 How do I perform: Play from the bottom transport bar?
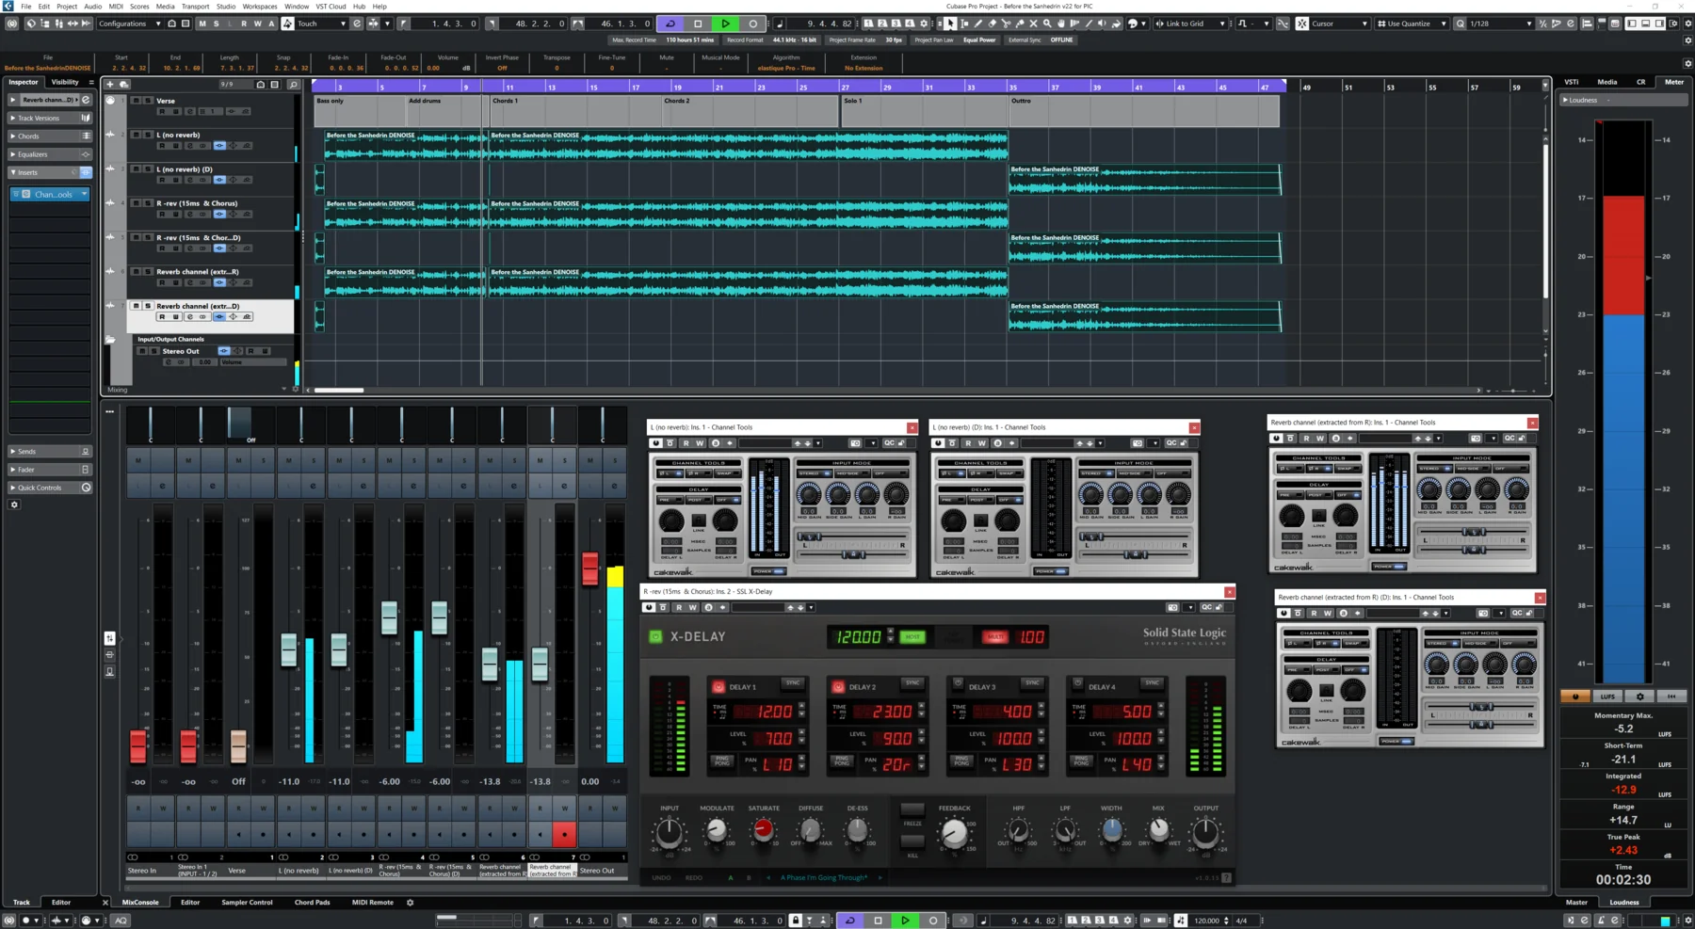905,920
